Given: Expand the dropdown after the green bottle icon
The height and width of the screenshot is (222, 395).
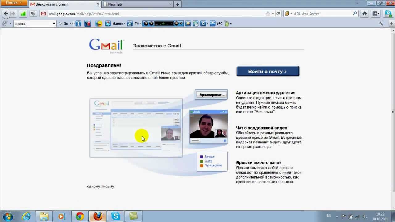Looking at the screenshot, I should (x=231, y=24).
